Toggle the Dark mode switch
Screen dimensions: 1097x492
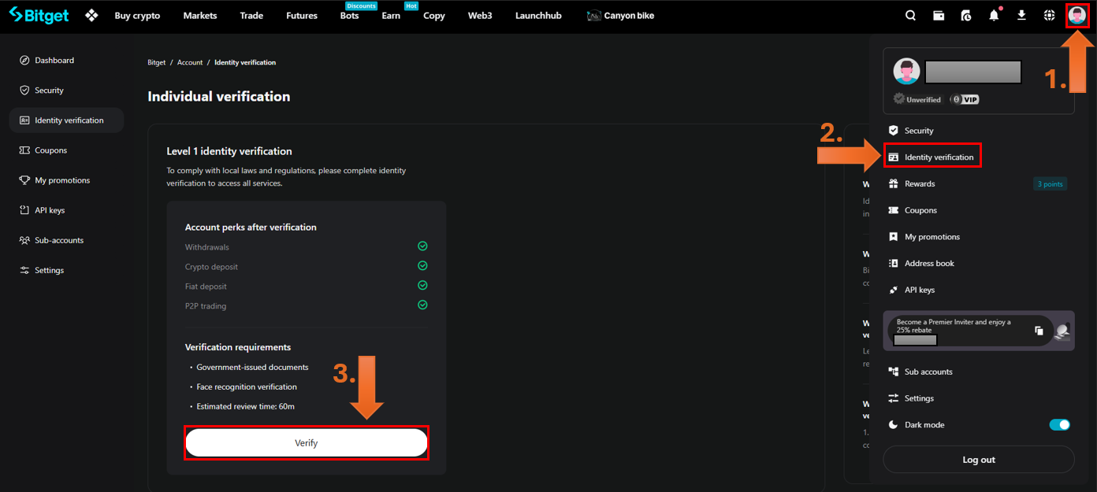point(1059,425)
